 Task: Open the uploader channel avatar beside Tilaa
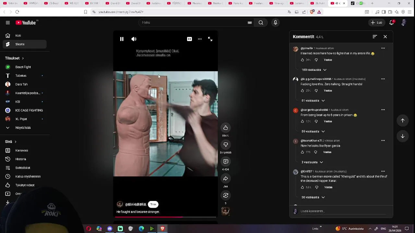[x=120, y=204]
